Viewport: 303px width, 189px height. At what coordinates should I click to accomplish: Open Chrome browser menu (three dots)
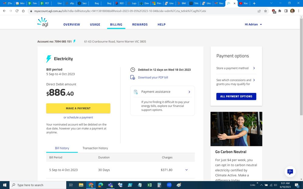point(299,11)
